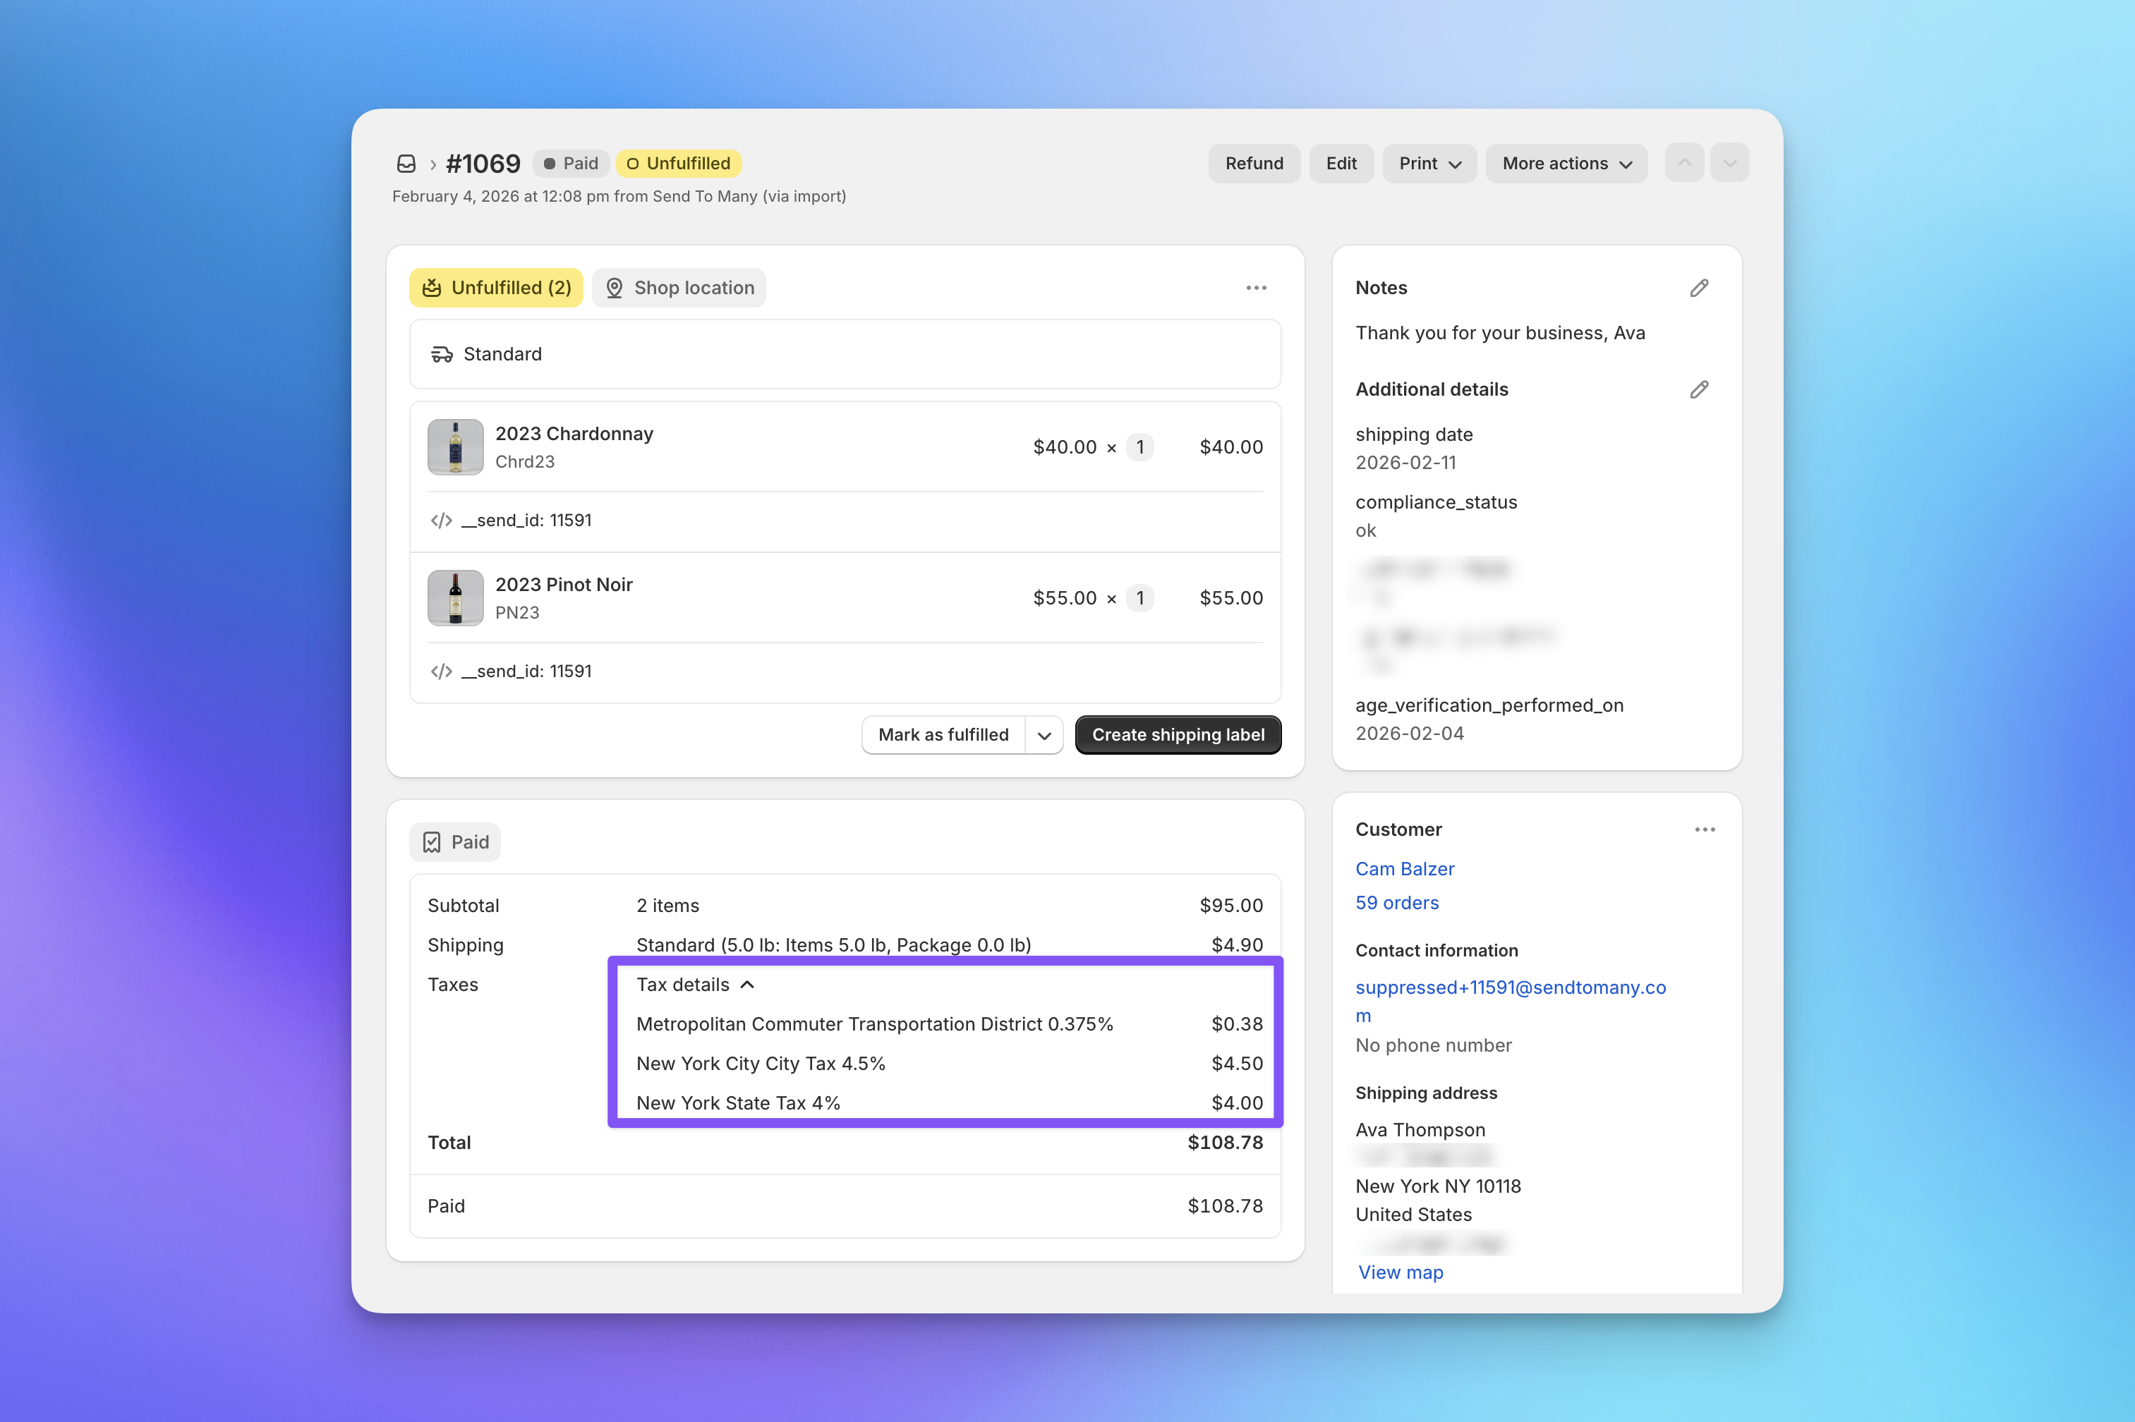Viewport: 2135px width, 1422px height.
Task: Click the orders inbox icon in the breadcrumb
Action: click(x=407, y=163)
